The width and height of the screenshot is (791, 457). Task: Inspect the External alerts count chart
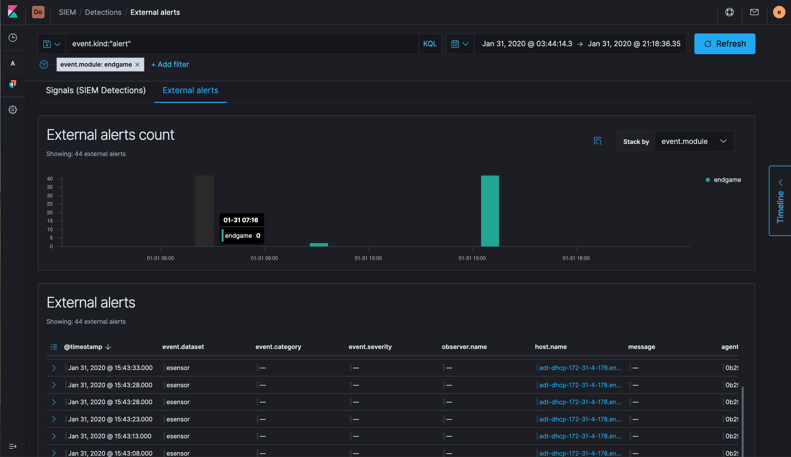pyautogui.click(x=598, y=141)
